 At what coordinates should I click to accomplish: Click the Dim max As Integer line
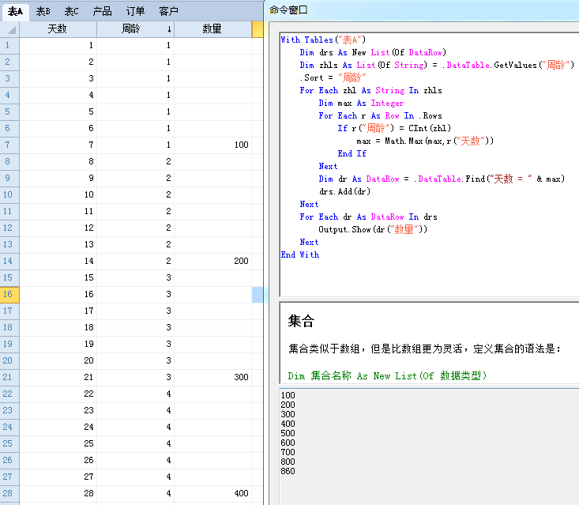[x=361, y=103]
